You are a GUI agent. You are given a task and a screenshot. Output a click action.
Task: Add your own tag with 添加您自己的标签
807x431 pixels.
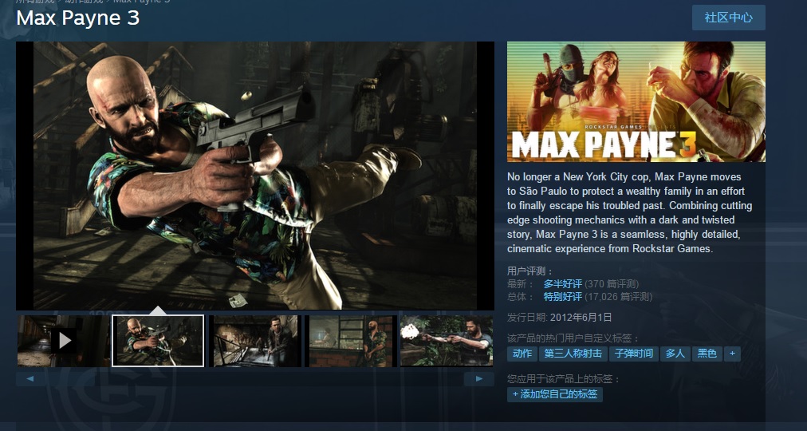click(x=555, y=395)
